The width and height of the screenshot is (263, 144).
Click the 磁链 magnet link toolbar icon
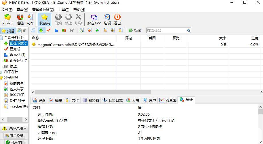pos(20,20)
